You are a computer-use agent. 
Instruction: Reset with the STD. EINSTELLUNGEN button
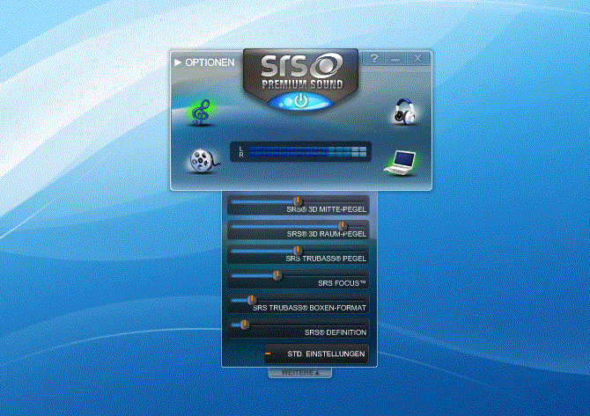point(316,354)
